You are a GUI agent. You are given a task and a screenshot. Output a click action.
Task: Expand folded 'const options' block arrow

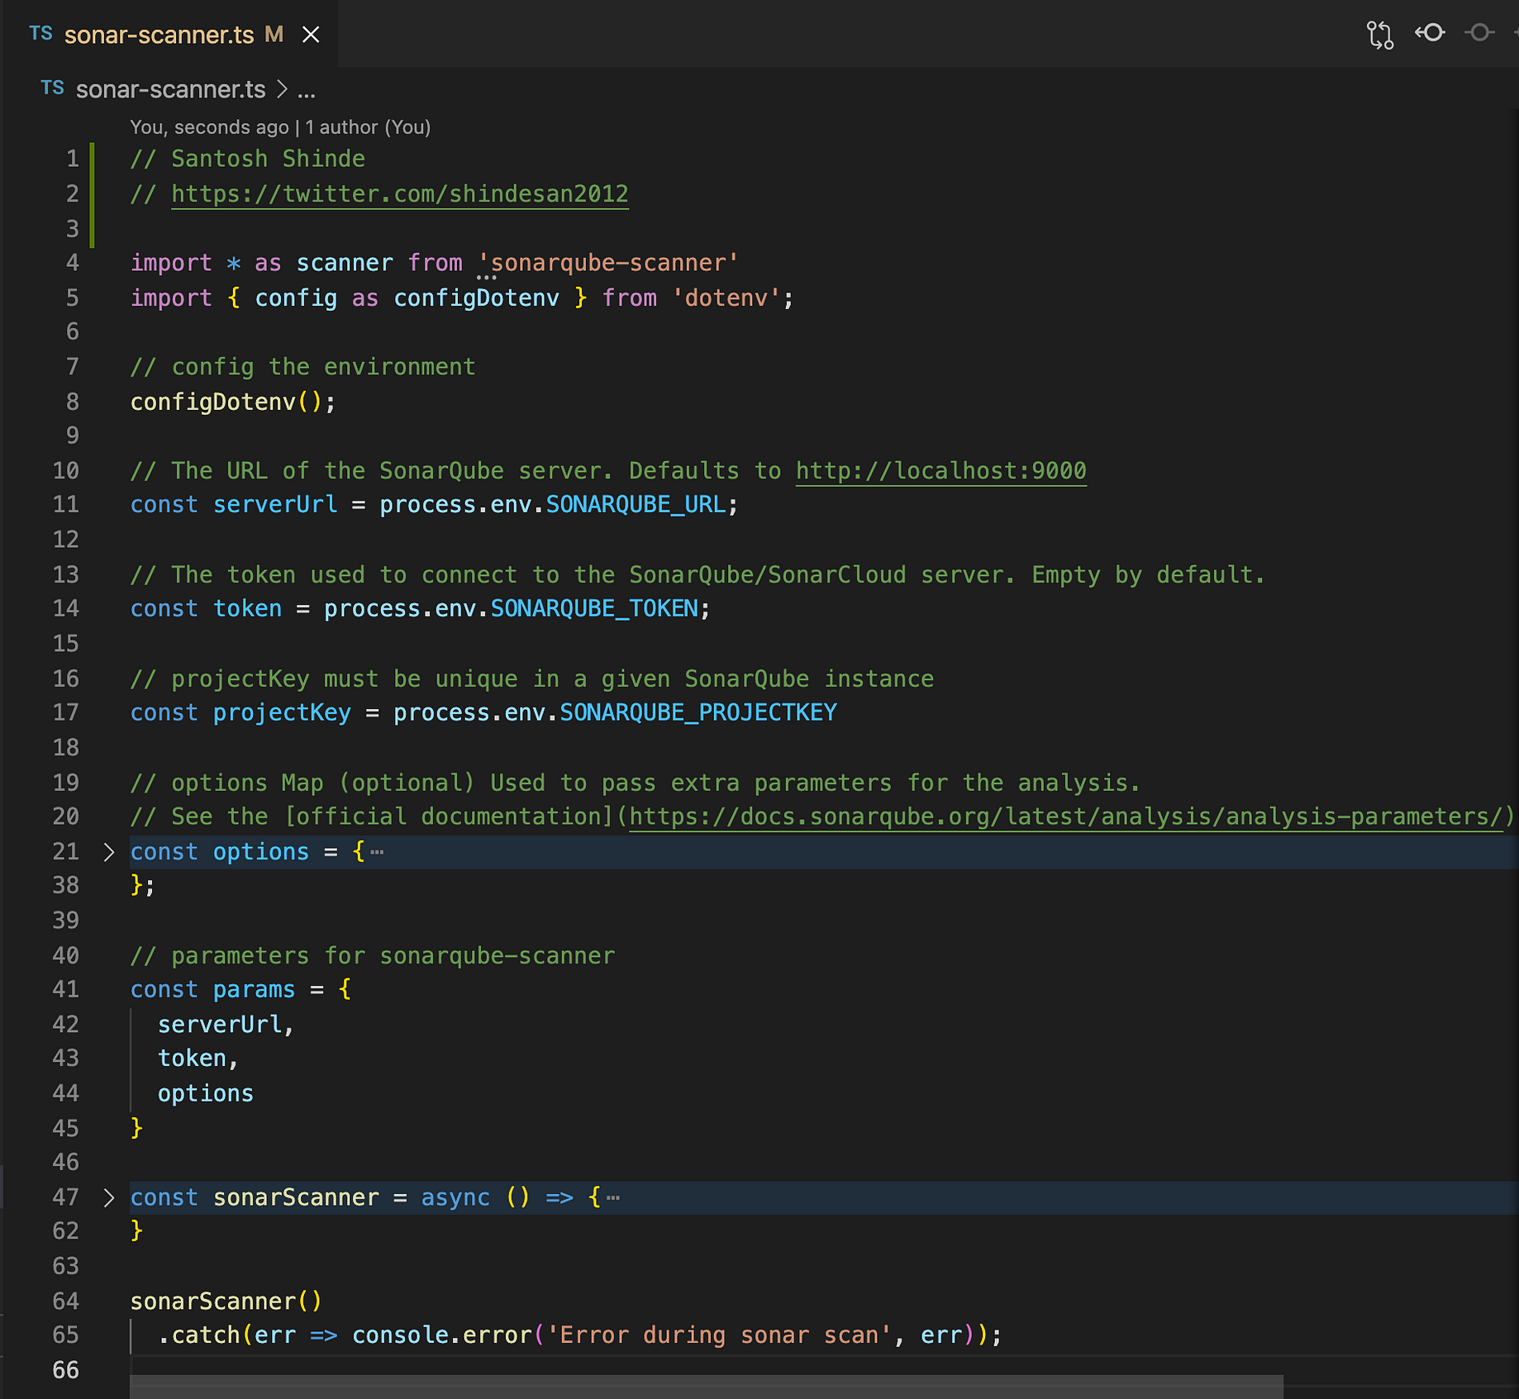pyautogui.click(x=109, y=852)
